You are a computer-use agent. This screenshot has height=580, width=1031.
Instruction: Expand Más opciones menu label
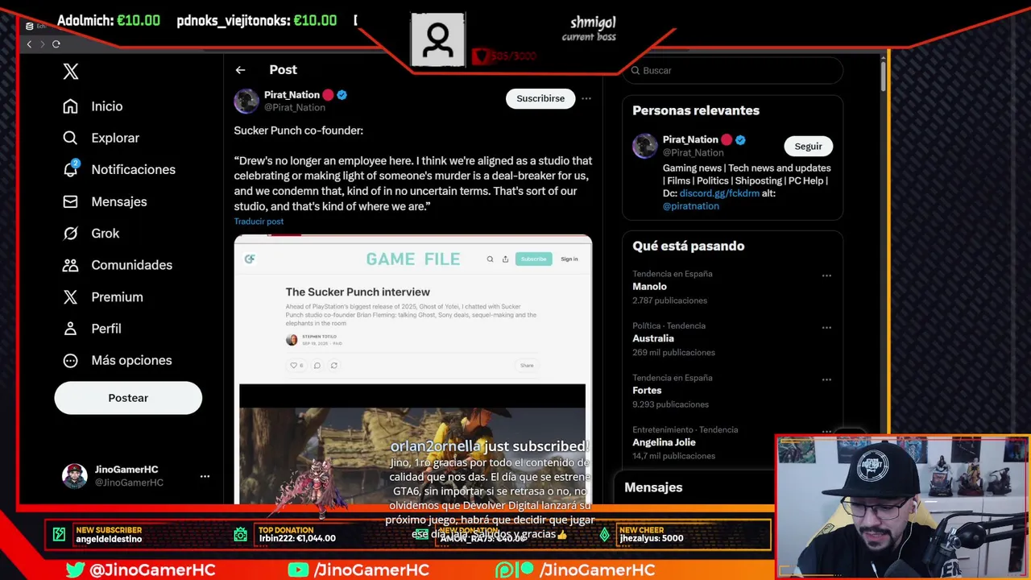pyautogui.click(x=131, y=360)
